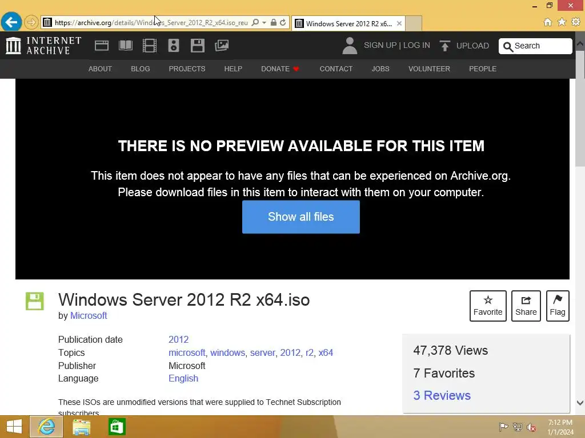Open the x64 topic link

(x=326, y=352)
